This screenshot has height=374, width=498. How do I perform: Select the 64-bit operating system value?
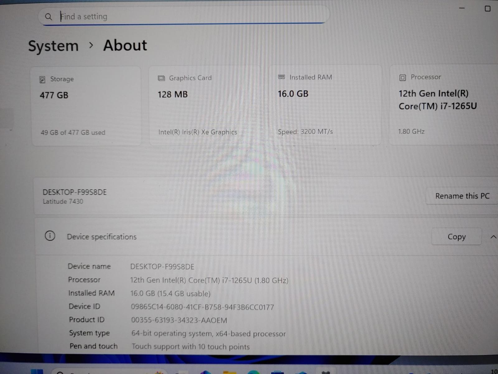(x=209, y=334)
